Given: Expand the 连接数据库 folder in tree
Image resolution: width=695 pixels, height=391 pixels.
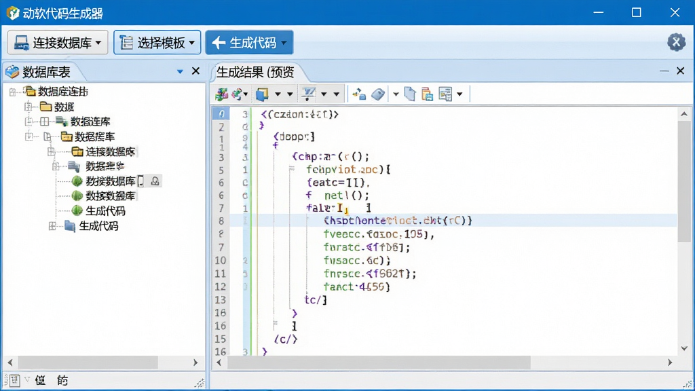Looking at the screenshot, I should pyautogui.click(x=52, y=152).
